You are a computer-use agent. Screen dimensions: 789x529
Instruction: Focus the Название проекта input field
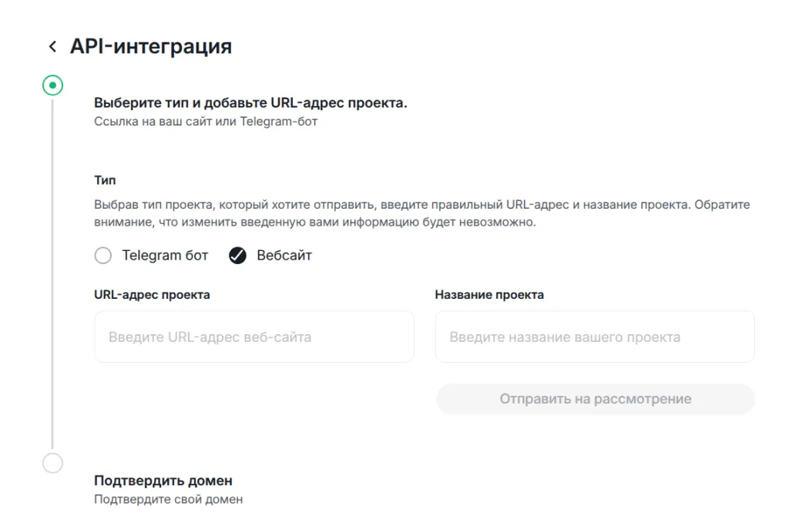pos(594,336)
